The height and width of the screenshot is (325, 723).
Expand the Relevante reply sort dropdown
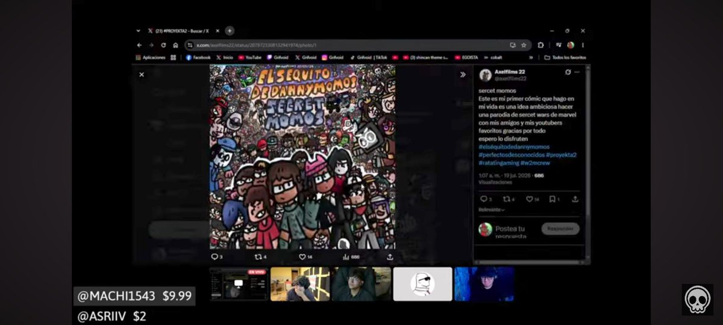pos(492,209)
